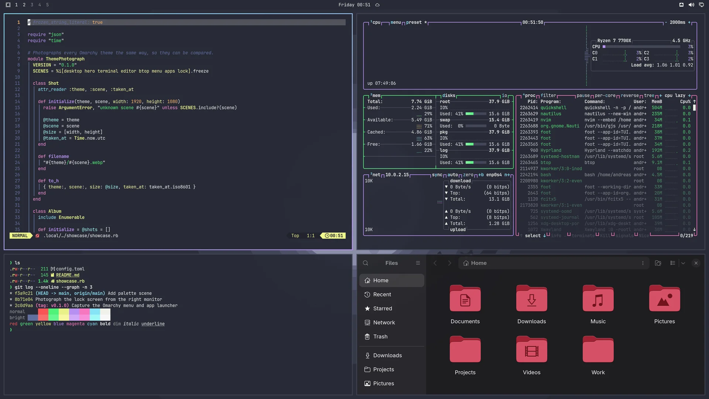This screenshot has height=399, width=709.
Task: Open the Videos folder
Action: (532, 355)
